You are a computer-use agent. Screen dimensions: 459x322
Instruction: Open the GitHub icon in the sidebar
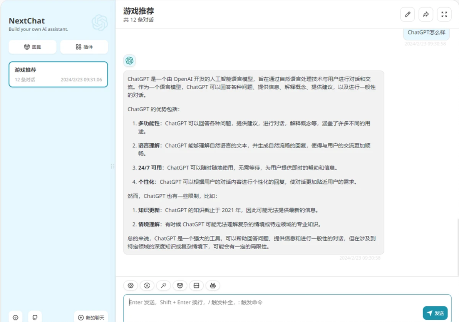pos(35,317)
